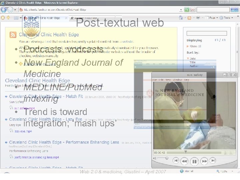
Task: Open the Lazy Eye feed item
Action: (46, 119)
